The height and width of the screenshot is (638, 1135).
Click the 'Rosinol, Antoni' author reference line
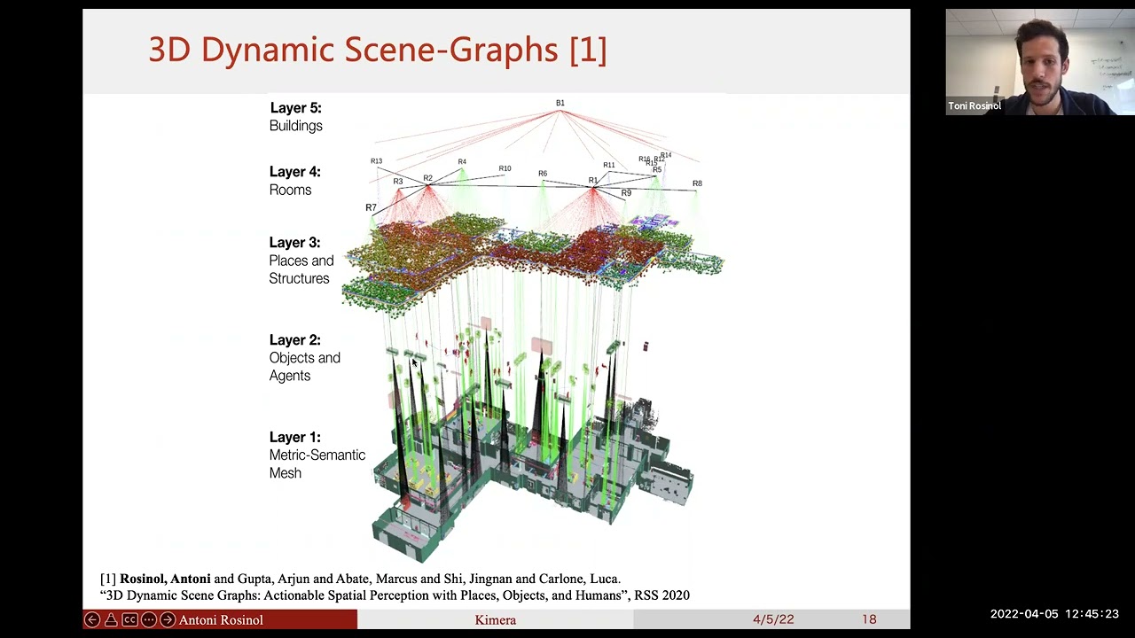(x=360, y=579)
